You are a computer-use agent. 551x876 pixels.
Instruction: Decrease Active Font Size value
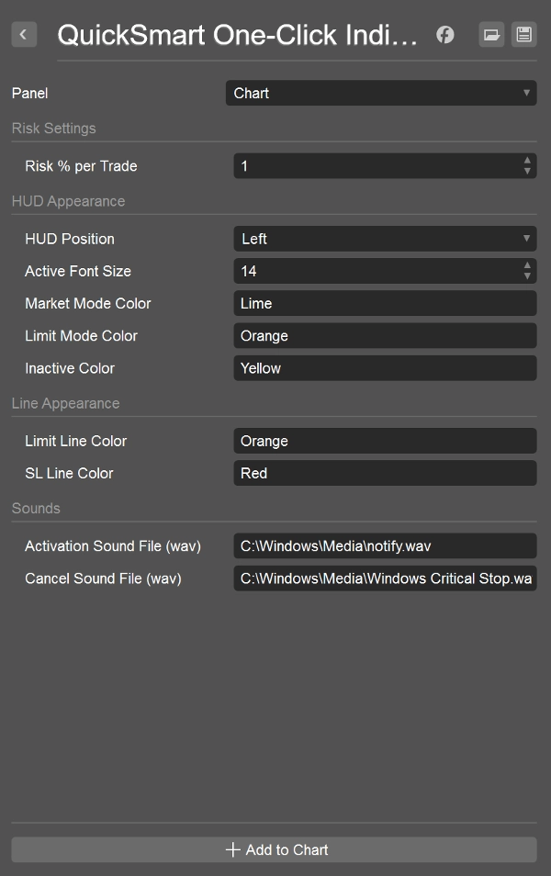pos(527,276)
